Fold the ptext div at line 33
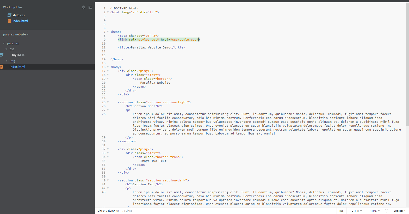The image size is (409, 214). tap(108, 153)
